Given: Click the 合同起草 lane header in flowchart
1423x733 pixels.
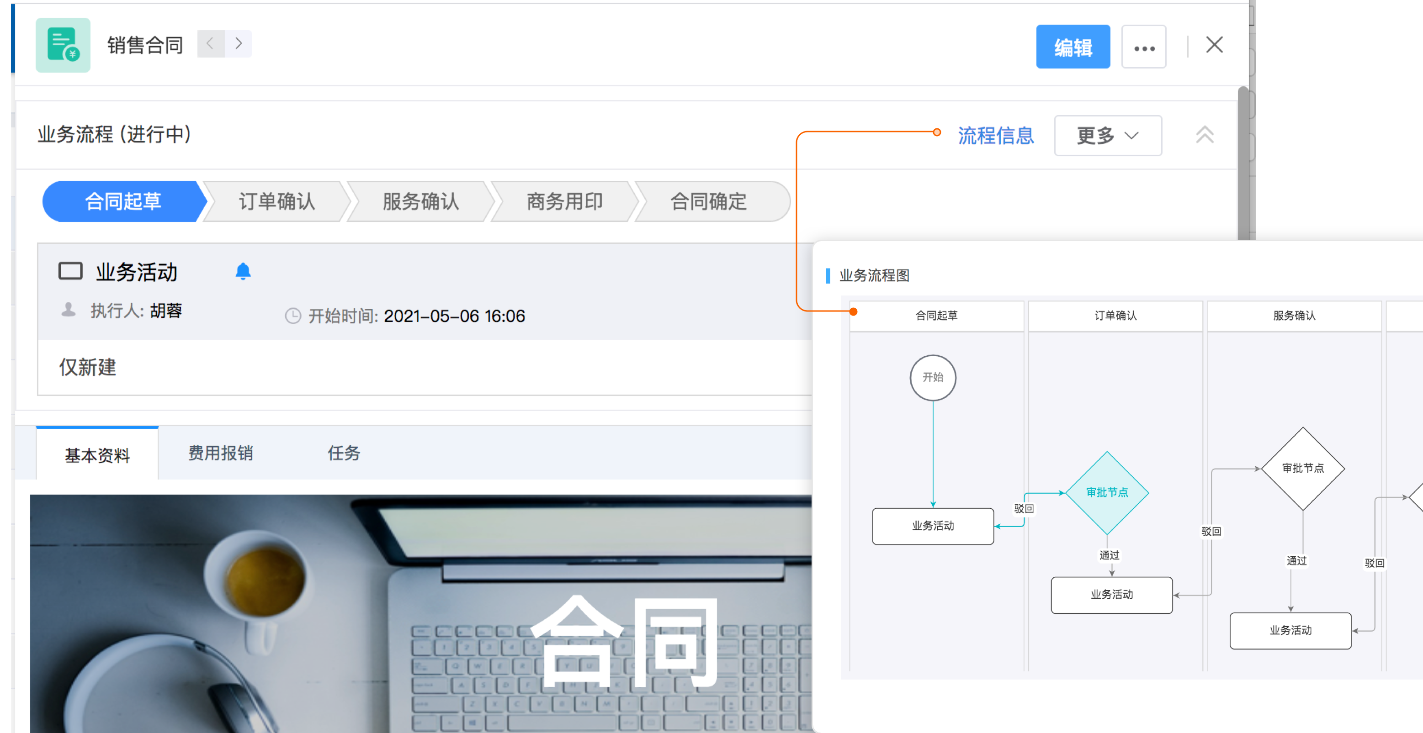Looking at the screenshot, I should coord(936,316).
